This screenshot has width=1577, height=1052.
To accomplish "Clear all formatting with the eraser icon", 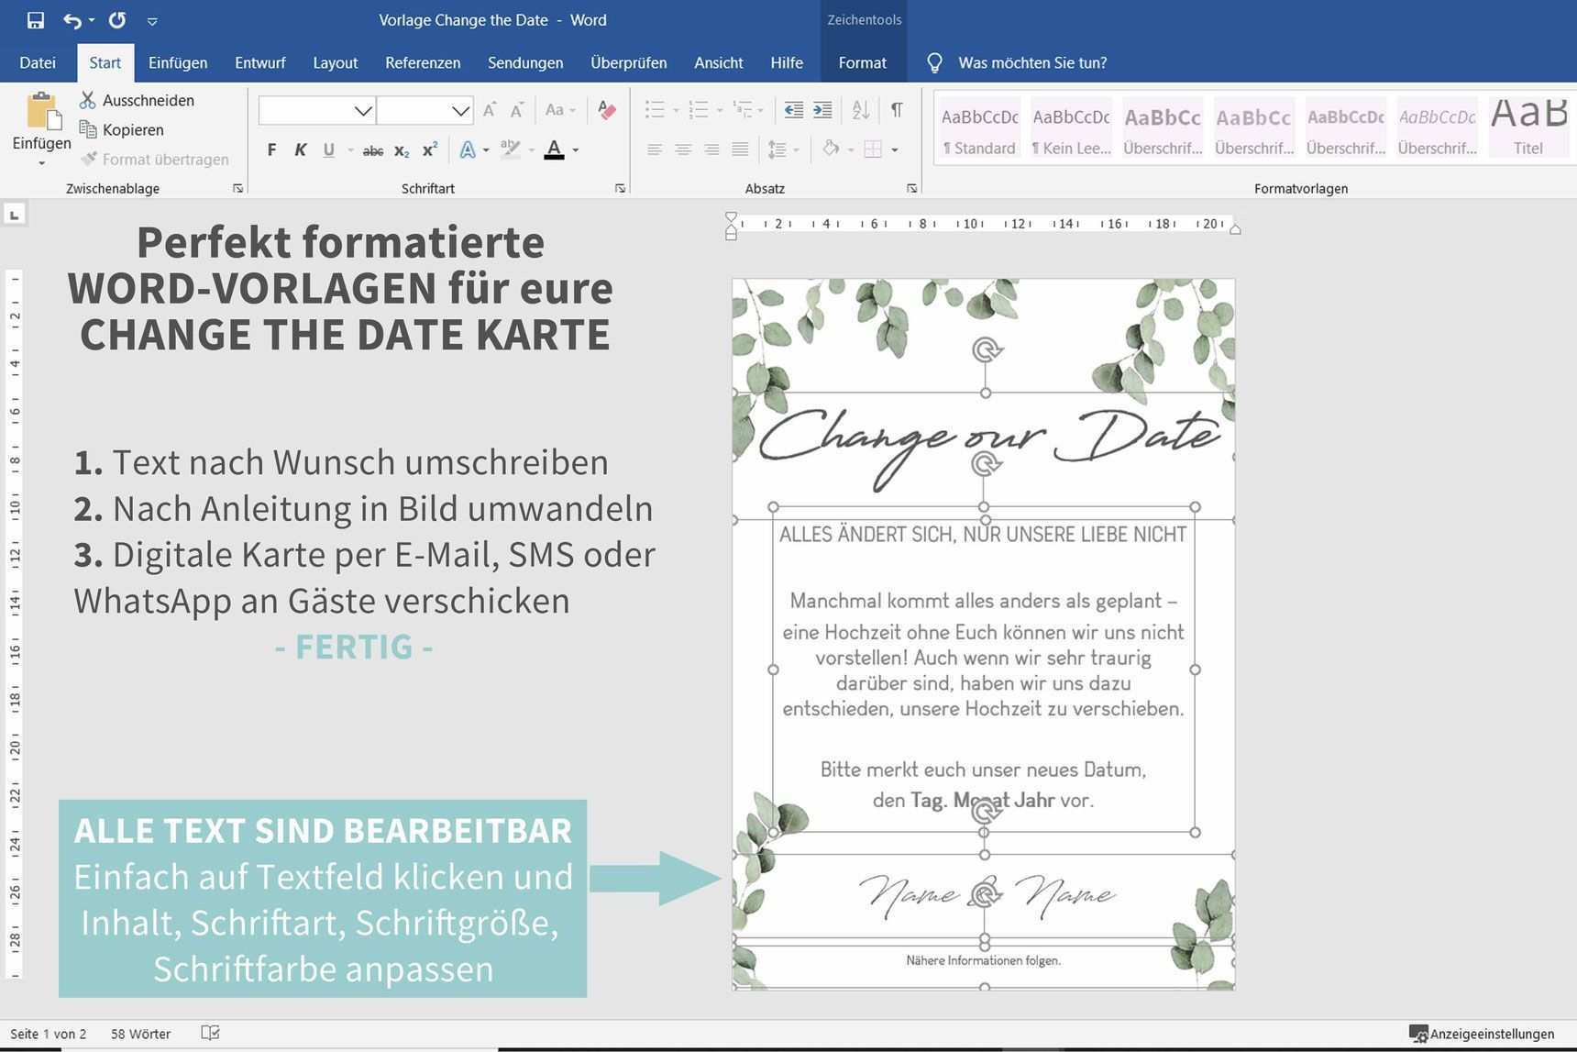I will [606, 110].
